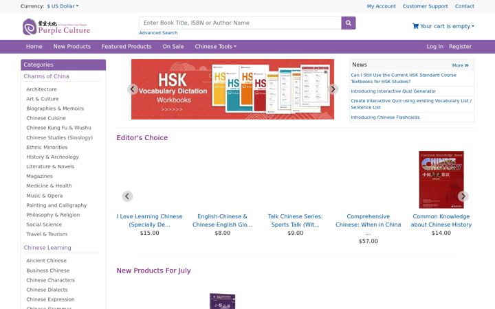Open Advanced Search link
The height and width of the screenshot is (309, 495).
[158, 33]
